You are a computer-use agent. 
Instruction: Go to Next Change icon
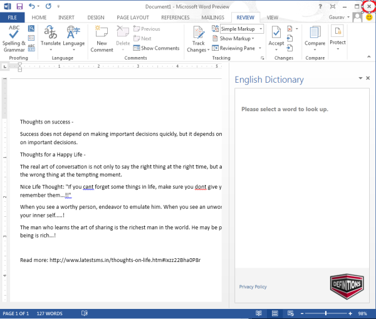tap(290, 48)
